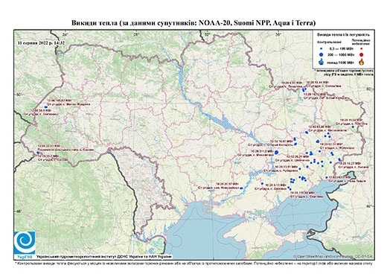Click the institute name caption beside logo
The image size is (387, 274).
point(104,256)
